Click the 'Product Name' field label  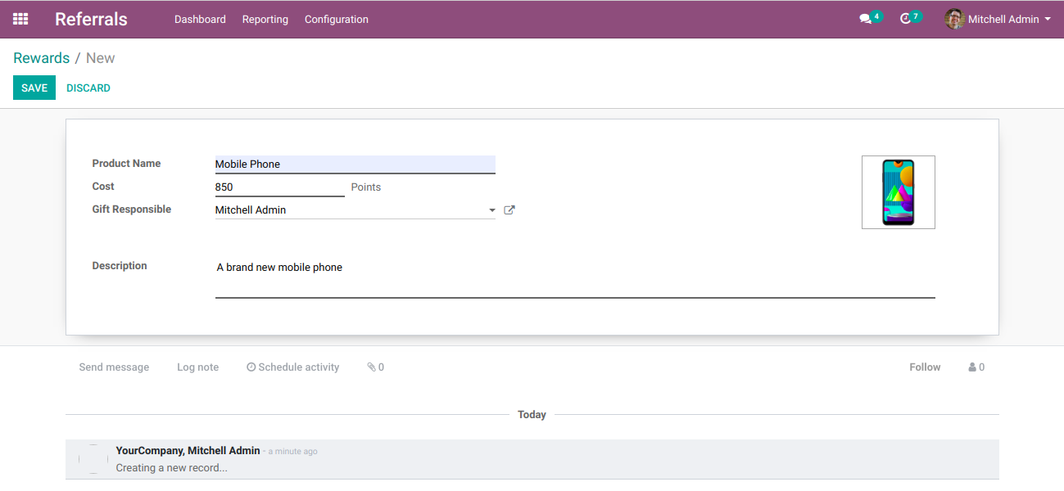[x=126, y=164]
